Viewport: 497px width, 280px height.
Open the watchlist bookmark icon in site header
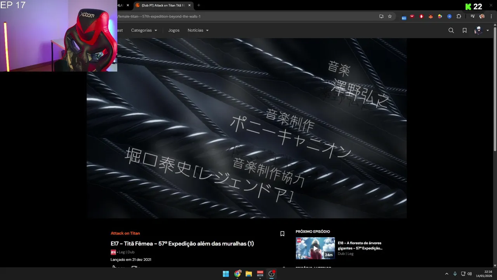point(464,30)
